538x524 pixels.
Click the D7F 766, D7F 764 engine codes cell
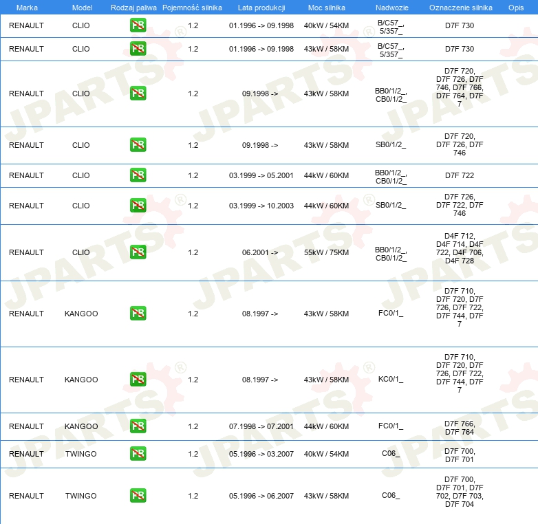tap(460, 428)
